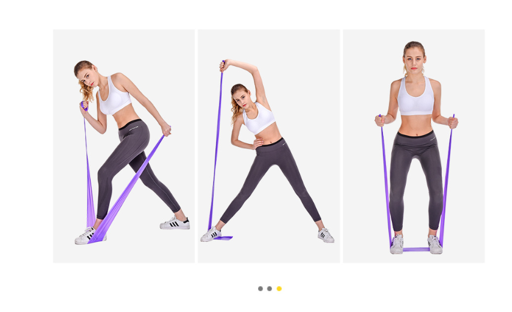The width and height of the screenshot is (512, 312).
Task: Open the side bend overhead band photo
Action: (x=269, y=146)
